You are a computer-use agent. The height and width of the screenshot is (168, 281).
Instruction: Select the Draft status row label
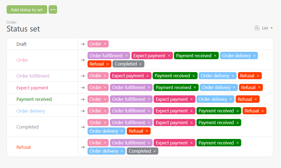21,44
